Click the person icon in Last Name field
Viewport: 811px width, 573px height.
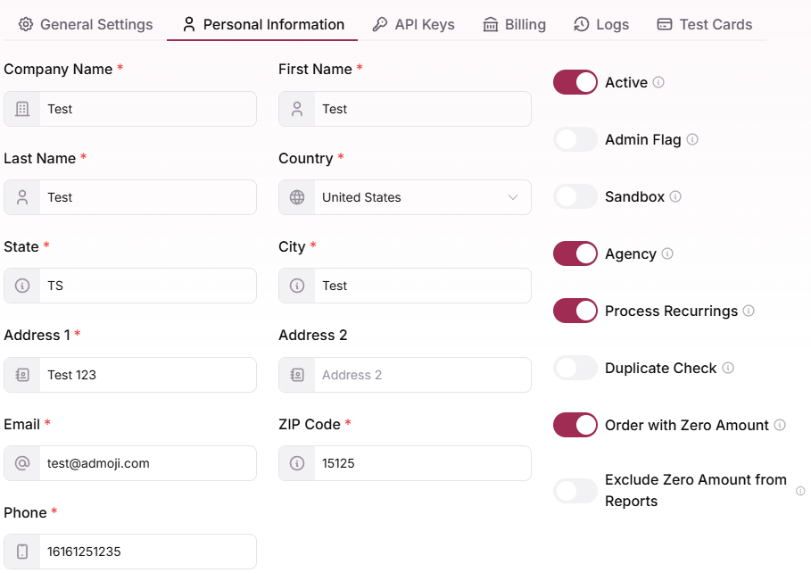point(22,197)
